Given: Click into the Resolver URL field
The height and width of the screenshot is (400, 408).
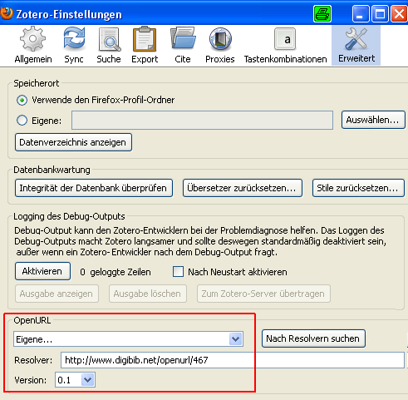Looking at the screenshot, I should click(x=233, y=360).
